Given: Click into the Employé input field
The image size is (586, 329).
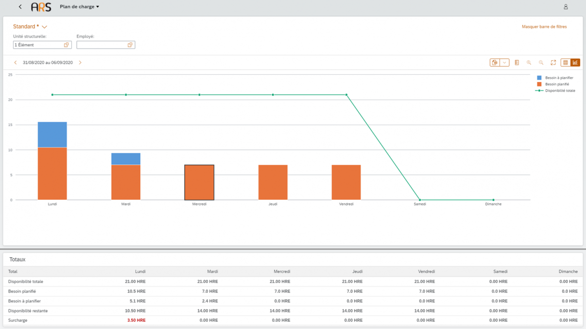Looking at the screenshot, I should point(101,45).
